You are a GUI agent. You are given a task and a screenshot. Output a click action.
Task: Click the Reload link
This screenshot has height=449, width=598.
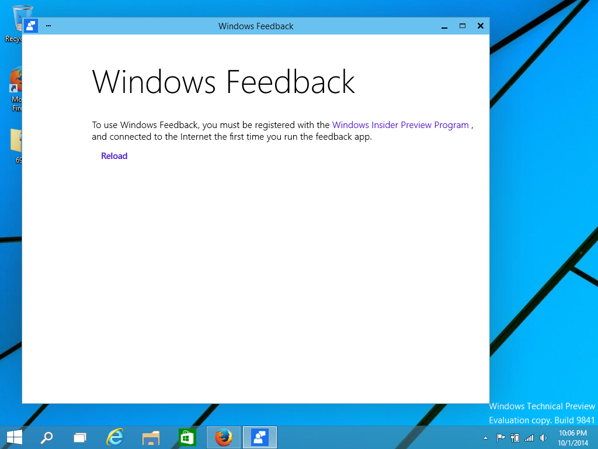[114, 156]
